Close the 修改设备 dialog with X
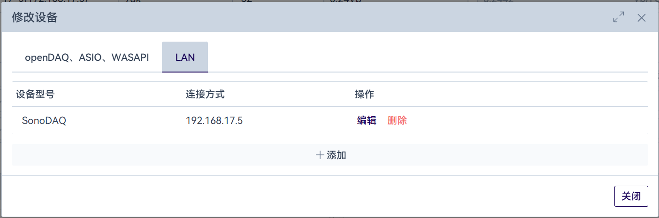 tap(642, 18)
